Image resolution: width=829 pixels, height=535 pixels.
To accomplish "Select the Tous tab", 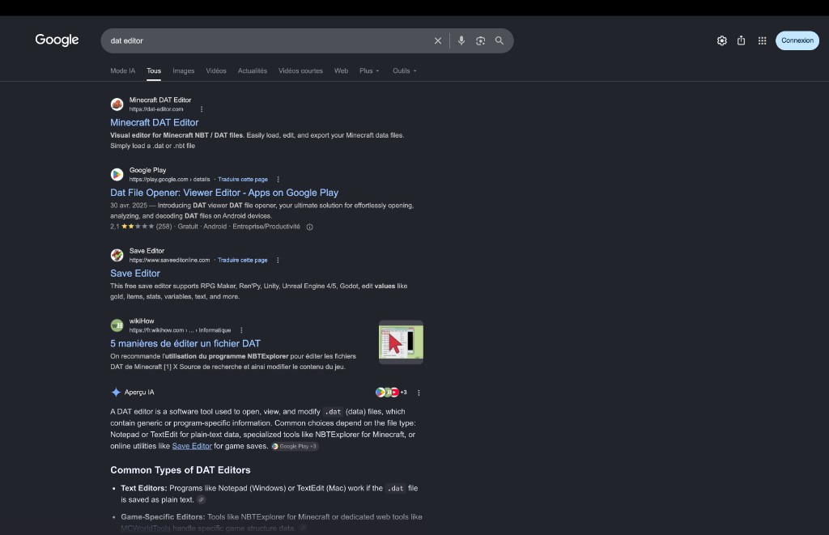I will [x=154, y=71].
